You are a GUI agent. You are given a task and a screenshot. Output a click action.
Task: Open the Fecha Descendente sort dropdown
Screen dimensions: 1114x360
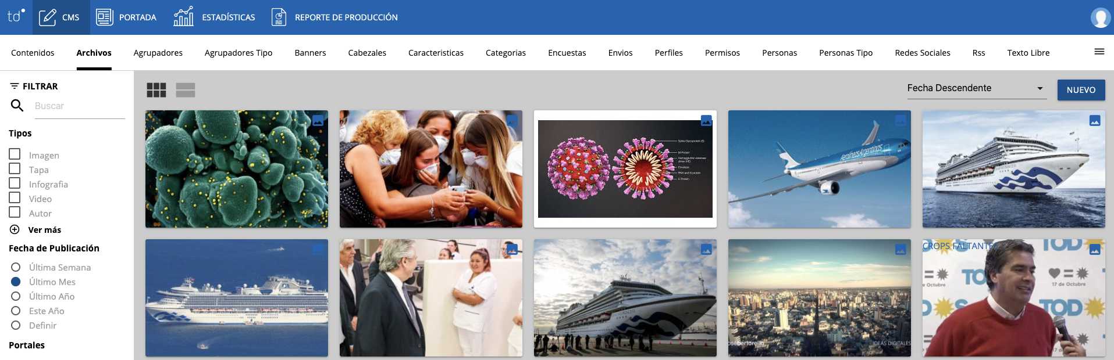976,88
